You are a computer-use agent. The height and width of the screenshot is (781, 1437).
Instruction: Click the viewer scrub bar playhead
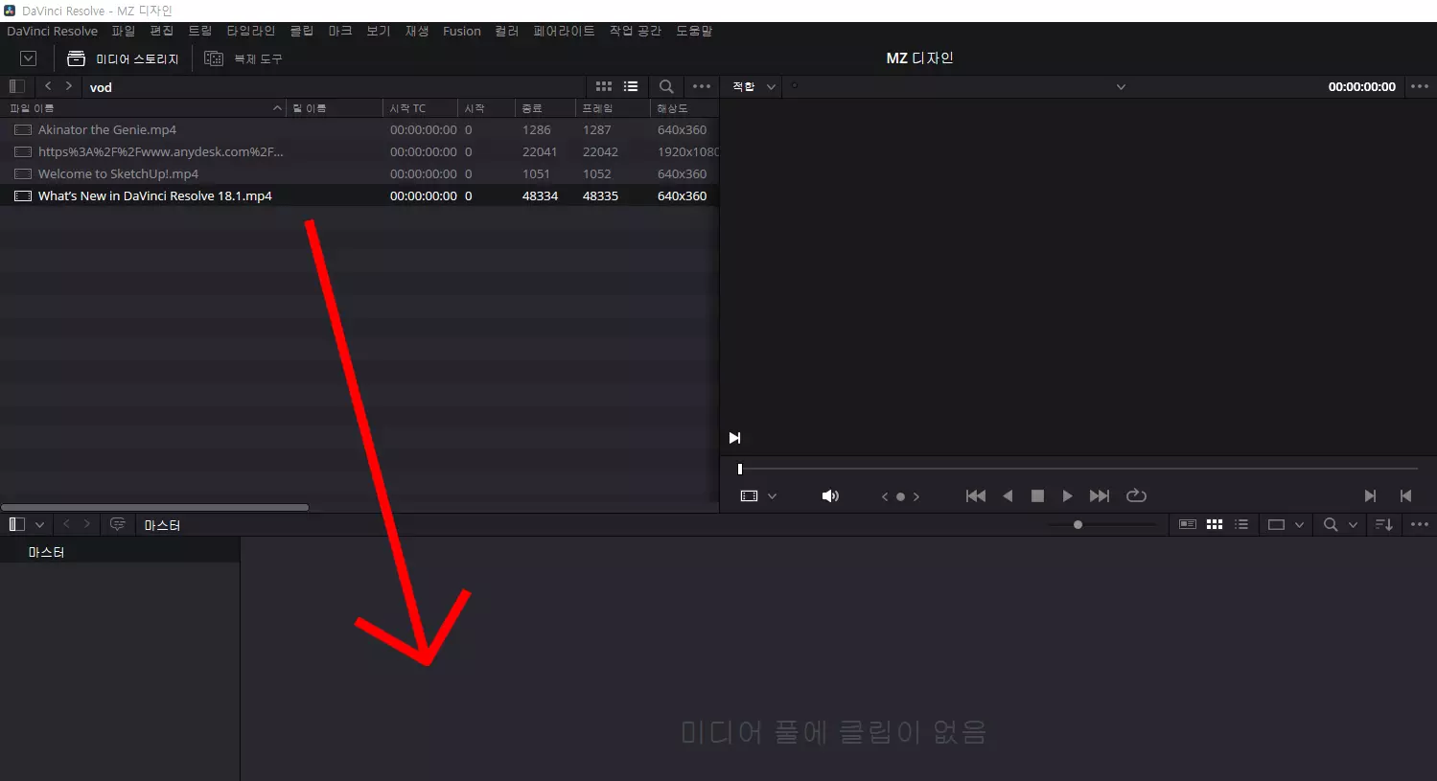739,469
